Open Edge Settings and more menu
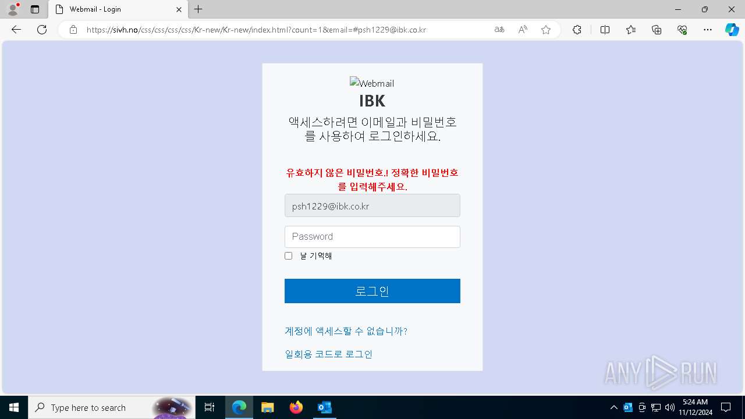The height and width of the screenshot is (419, 745). pos(708,30)
